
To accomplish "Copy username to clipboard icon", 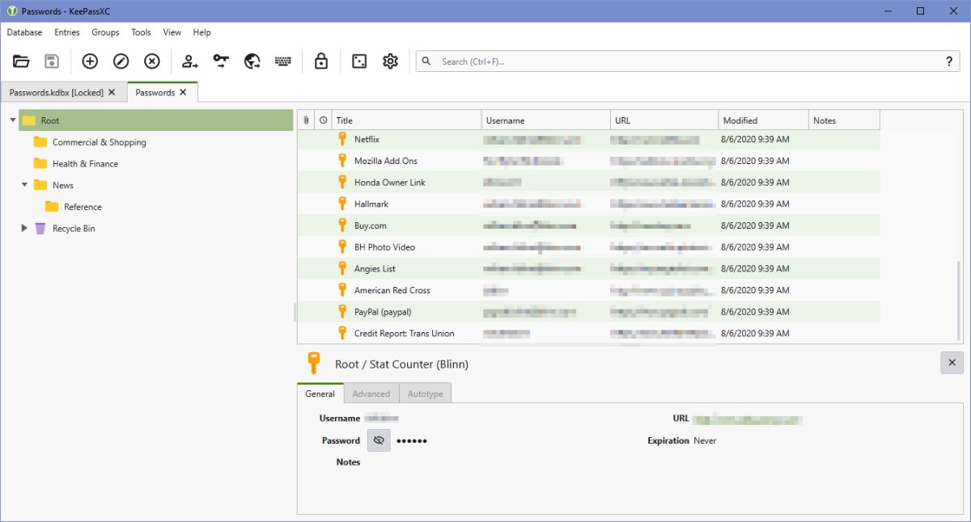I will [190, 61].
